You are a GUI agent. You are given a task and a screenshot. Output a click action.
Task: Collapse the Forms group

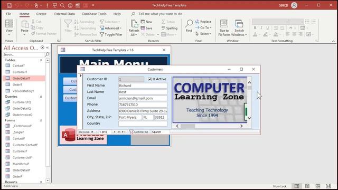tap(41, 120)
